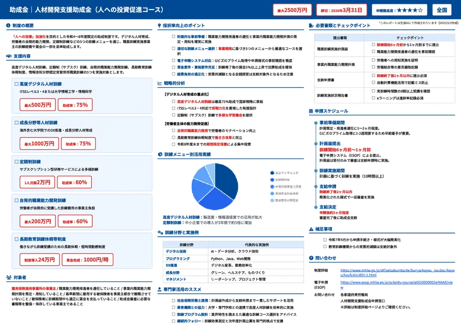Click the 訓練実施期間 timeline dot
Image resolution: width=461 pixels, height=325 pixels.
click(x=316, y=171)
